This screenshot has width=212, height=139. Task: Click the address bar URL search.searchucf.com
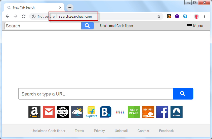pos(75,16)
